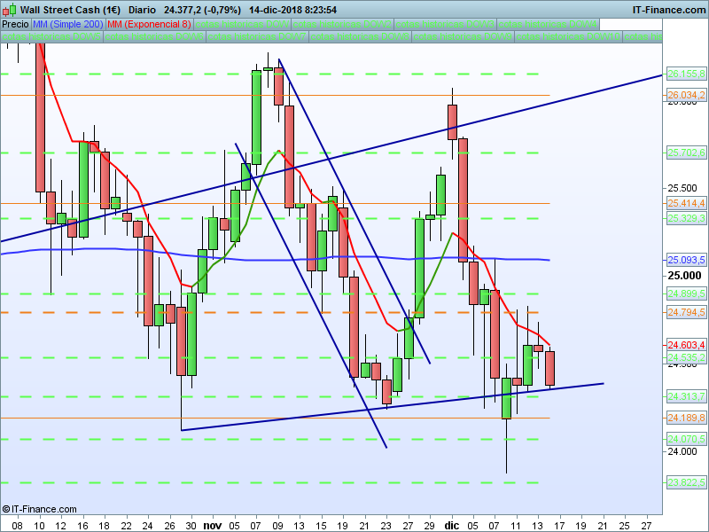
Task: Click the 25.329,3 green price label
Action: (x=686, y=218)
